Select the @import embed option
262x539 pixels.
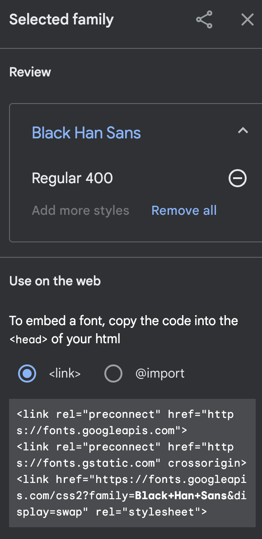pyautogui.click(x=113, y=374)
